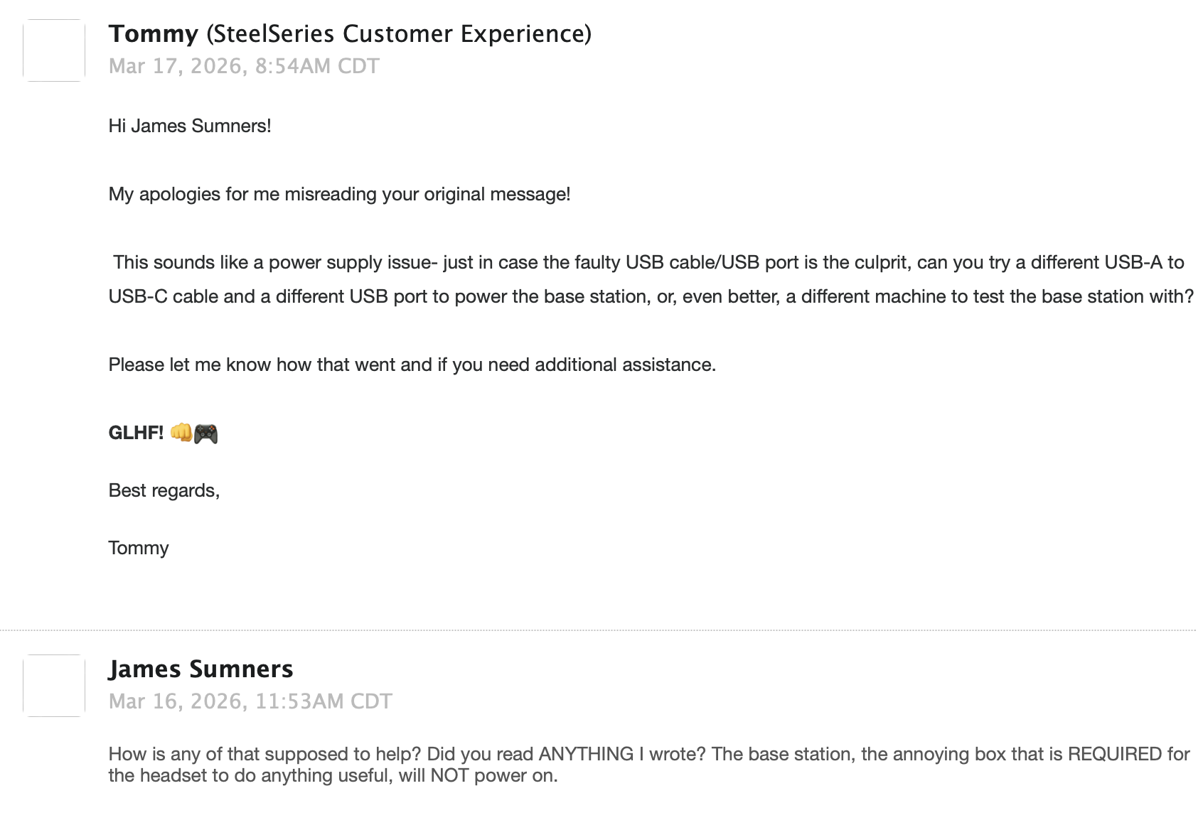Click the SteelSeries Customer Experience label

(x=399, y=34)
